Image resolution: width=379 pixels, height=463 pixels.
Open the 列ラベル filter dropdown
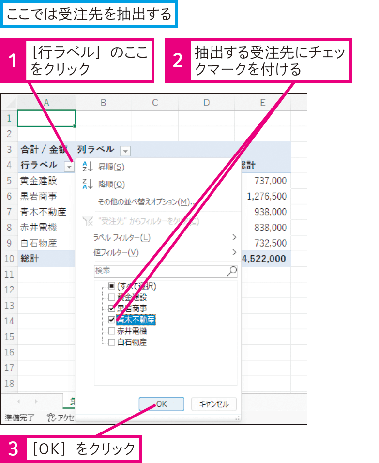pos(125,151)
